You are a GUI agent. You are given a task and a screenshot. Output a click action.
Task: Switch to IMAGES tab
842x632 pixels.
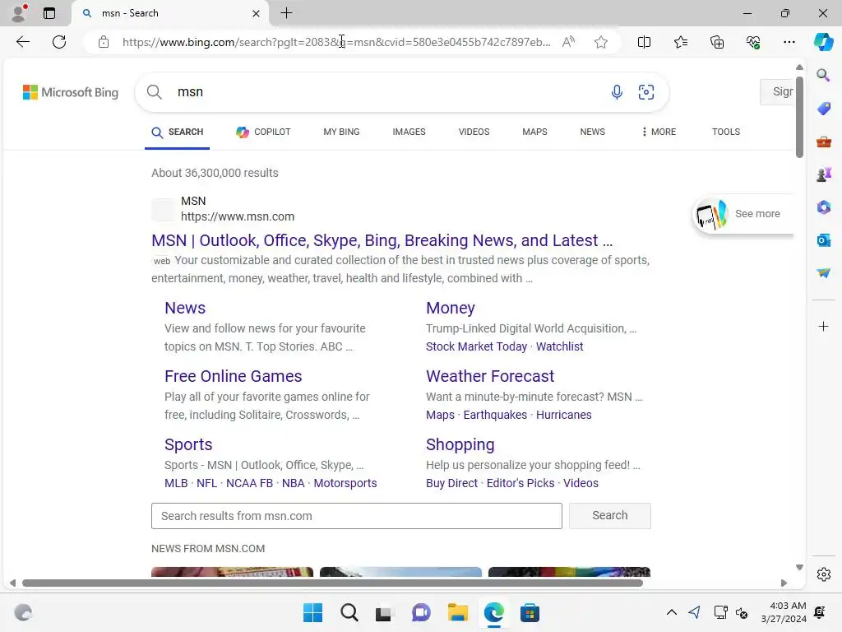coord(409,132)
